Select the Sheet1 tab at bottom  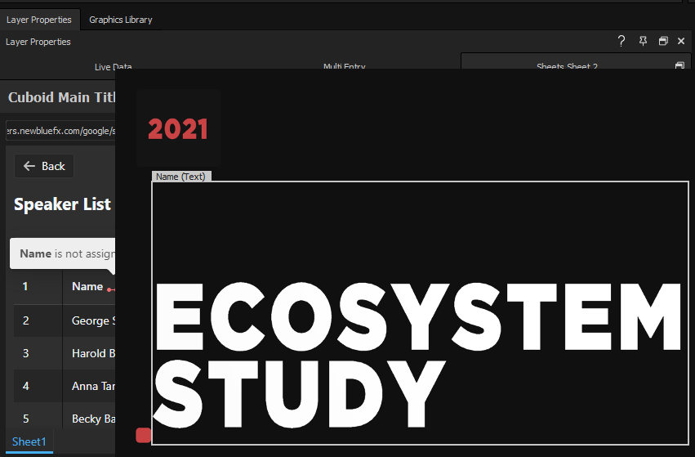pyautogui.click(x=29, y=441)
